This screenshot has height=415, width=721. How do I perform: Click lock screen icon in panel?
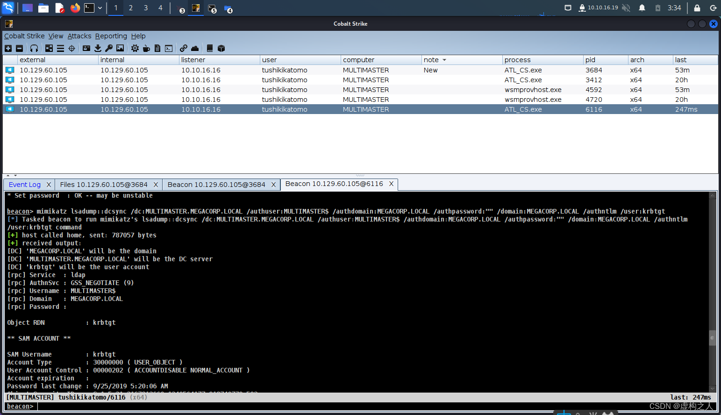pos(697,8)
